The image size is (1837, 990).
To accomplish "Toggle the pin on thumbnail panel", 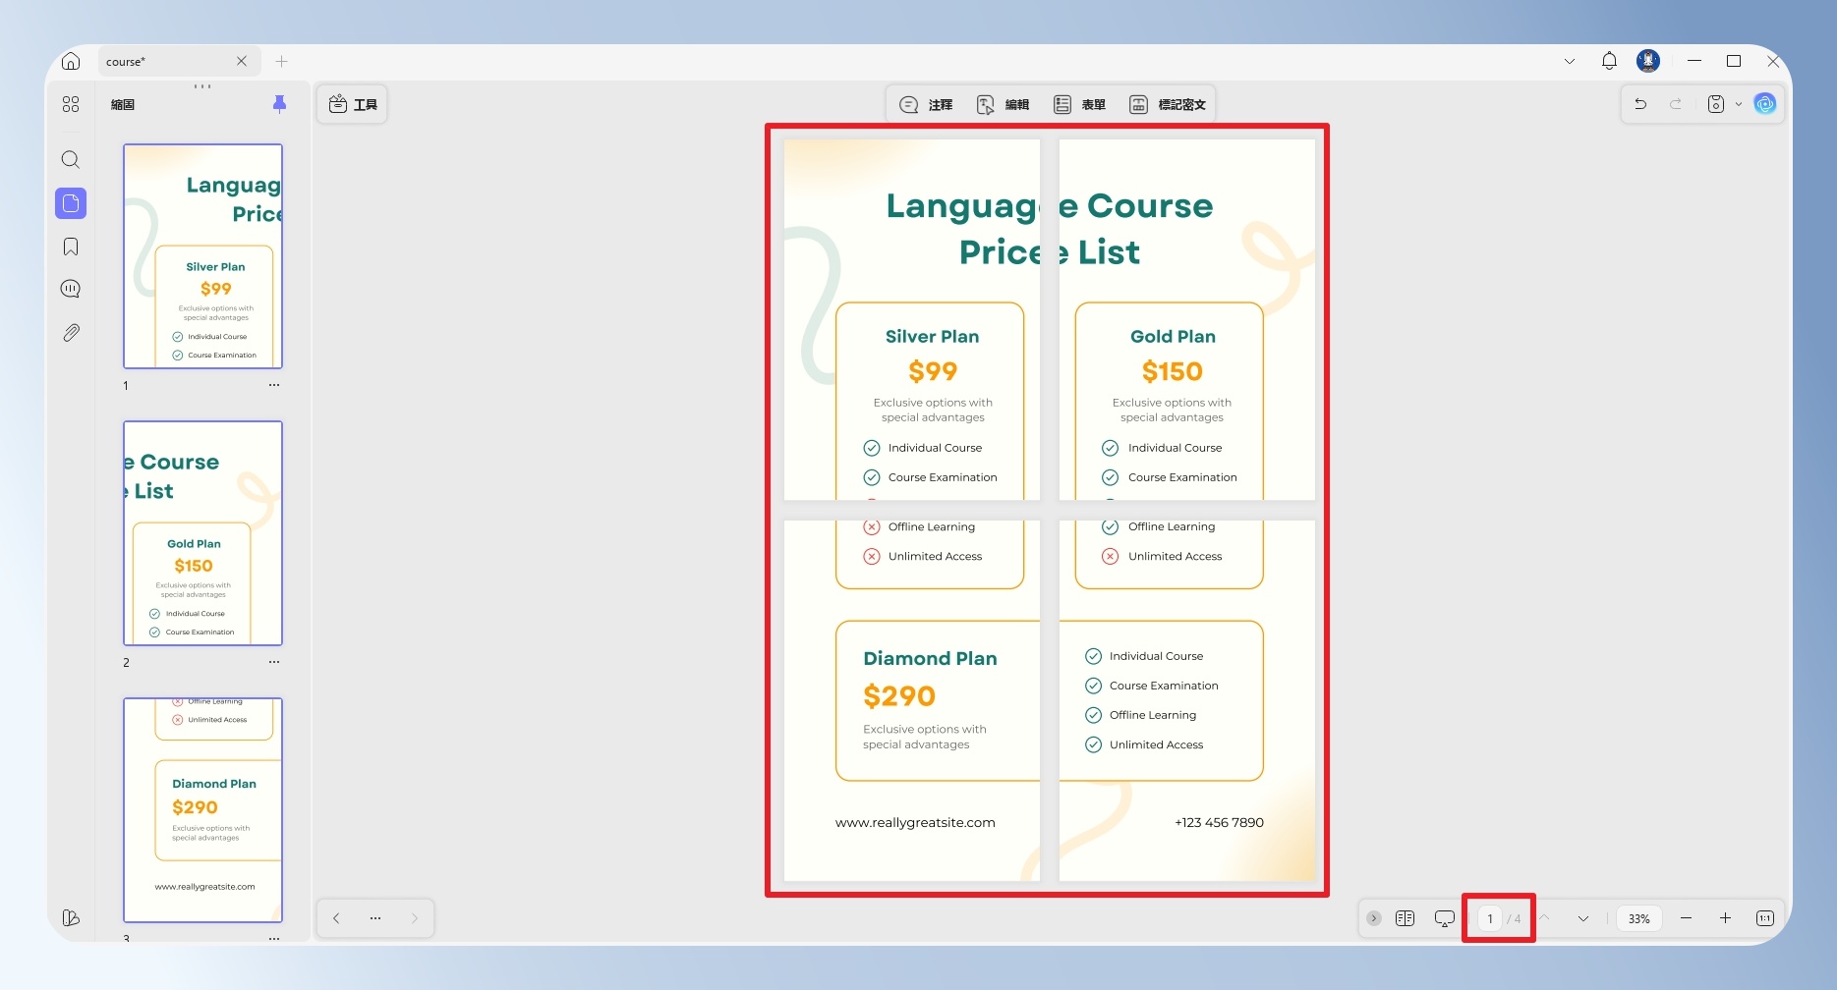I will 279,104.
